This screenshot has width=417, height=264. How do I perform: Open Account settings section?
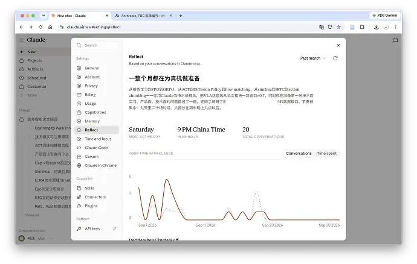pyautogui.click(x=97, y=77)
